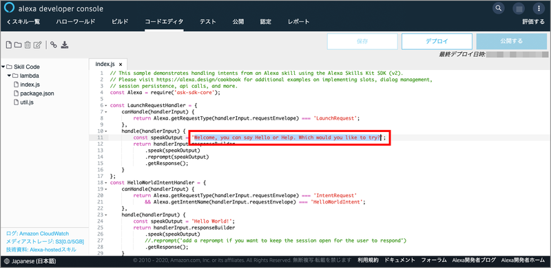This screenshot has height=268, width=551.
Task: Switch to the ビルド tab
Action: tap(120, 22)
